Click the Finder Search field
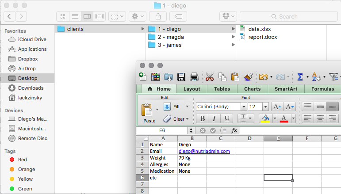Screen dimensions: 341x194 point(288,16)
